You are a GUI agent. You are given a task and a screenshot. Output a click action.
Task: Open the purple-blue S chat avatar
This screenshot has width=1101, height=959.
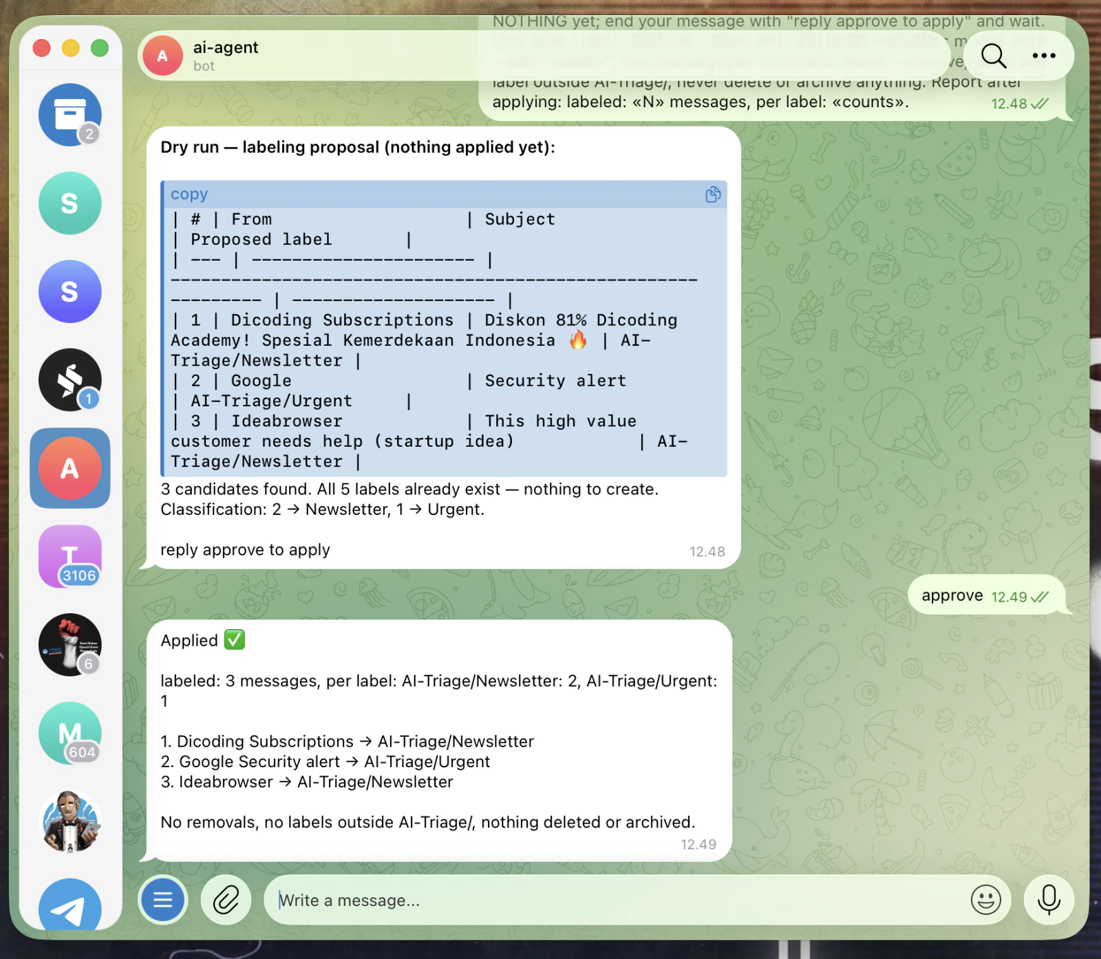click(70, 291)
